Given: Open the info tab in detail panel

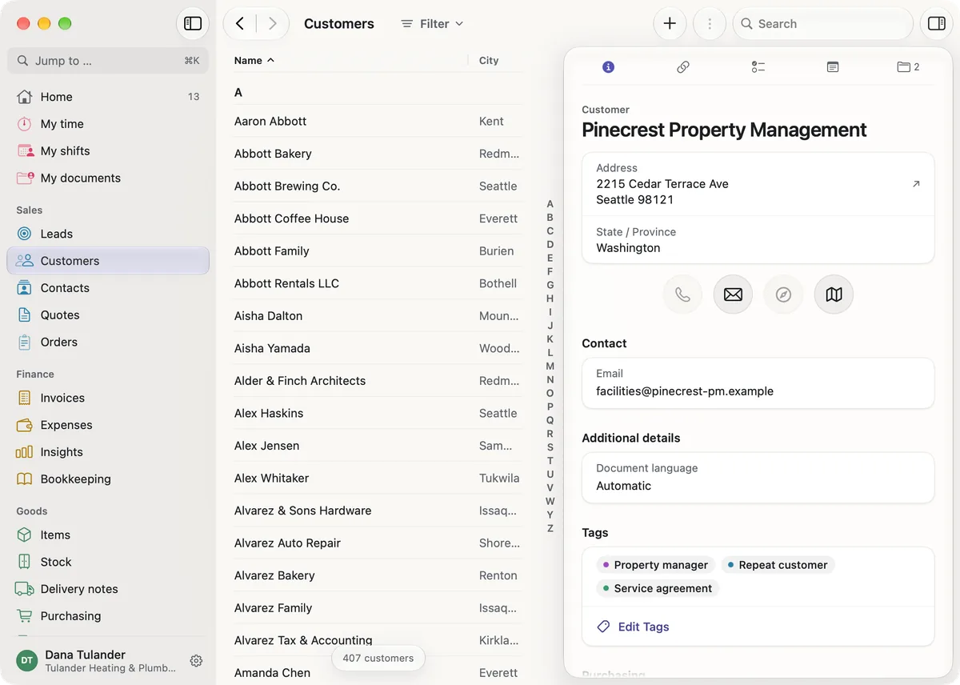Looking at the screenshot, I should tap(608, 67).
